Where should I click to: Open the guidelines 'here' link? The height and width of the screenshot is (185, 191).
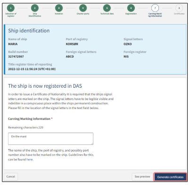(x=30, y=160)
